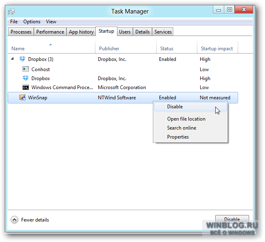The image size is (265, 242).
Task: Choose Properties in the context menu
Action: (x=190, y=137)
